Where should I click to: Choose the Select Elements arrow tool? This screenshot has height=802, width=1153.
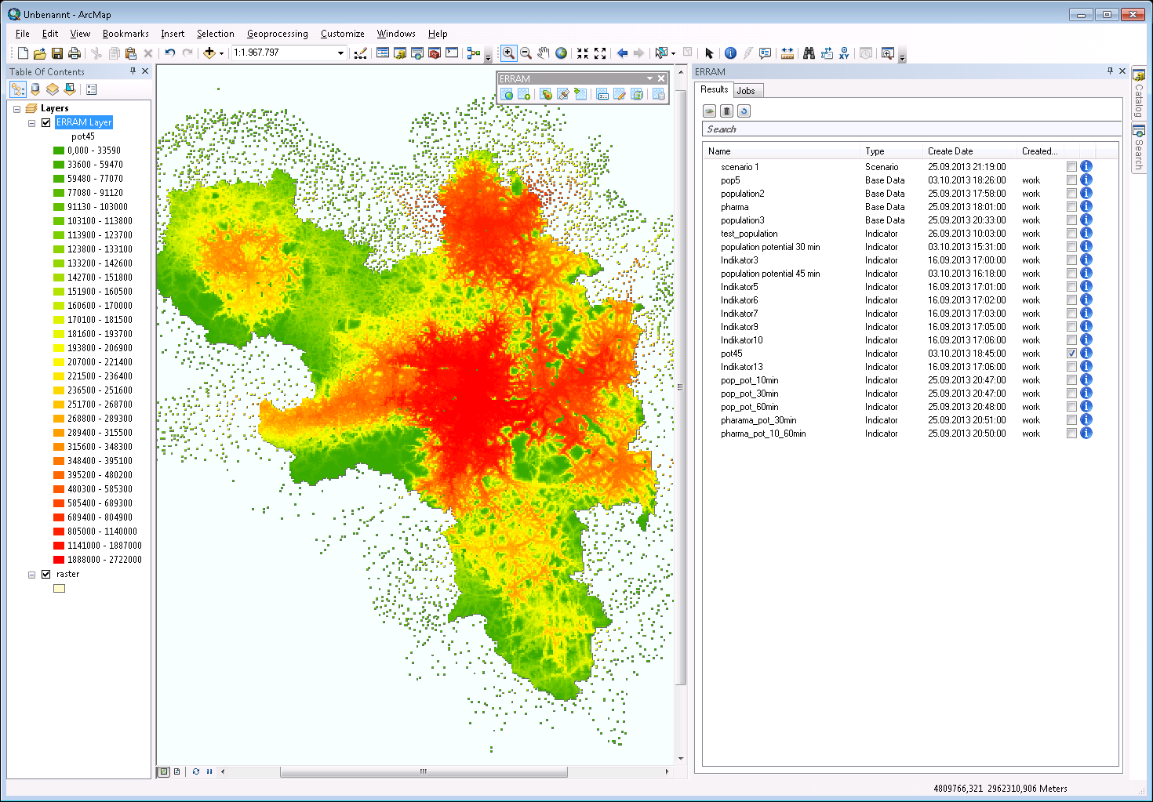[x=709, y=53]
